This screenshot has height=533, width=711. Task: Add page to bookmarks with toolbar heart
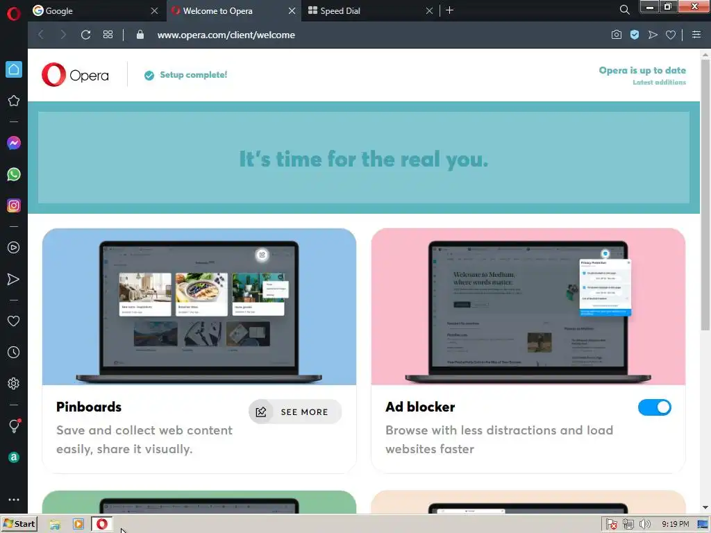click(671, 35)
